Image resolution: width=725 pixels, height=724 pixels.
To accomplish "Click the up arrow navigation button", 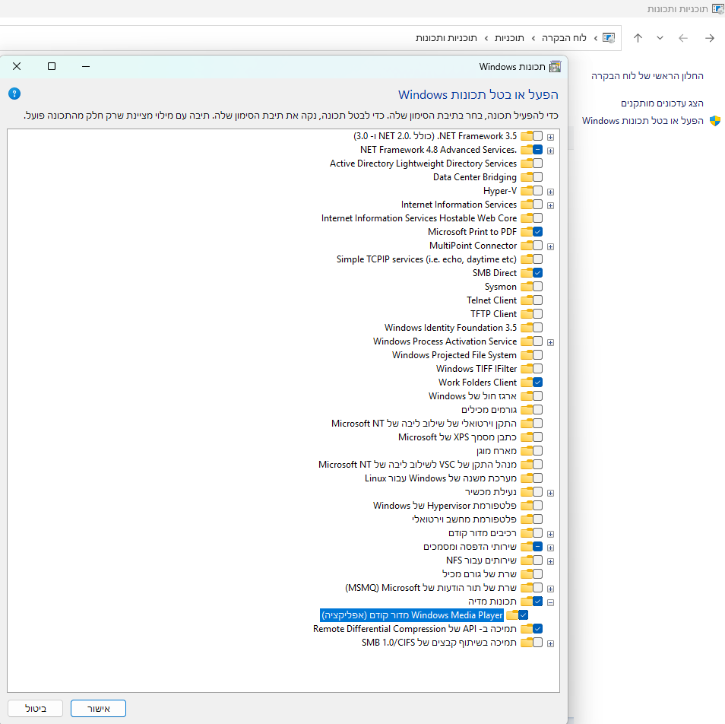I will (638, 38).
